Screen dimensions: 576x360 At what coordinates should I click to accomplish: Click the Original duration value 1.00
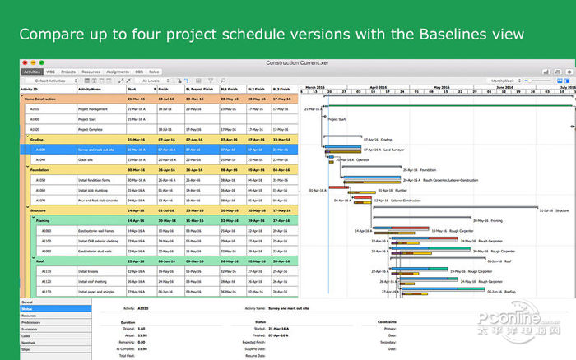pyautogui.click(x=141, y=329)
